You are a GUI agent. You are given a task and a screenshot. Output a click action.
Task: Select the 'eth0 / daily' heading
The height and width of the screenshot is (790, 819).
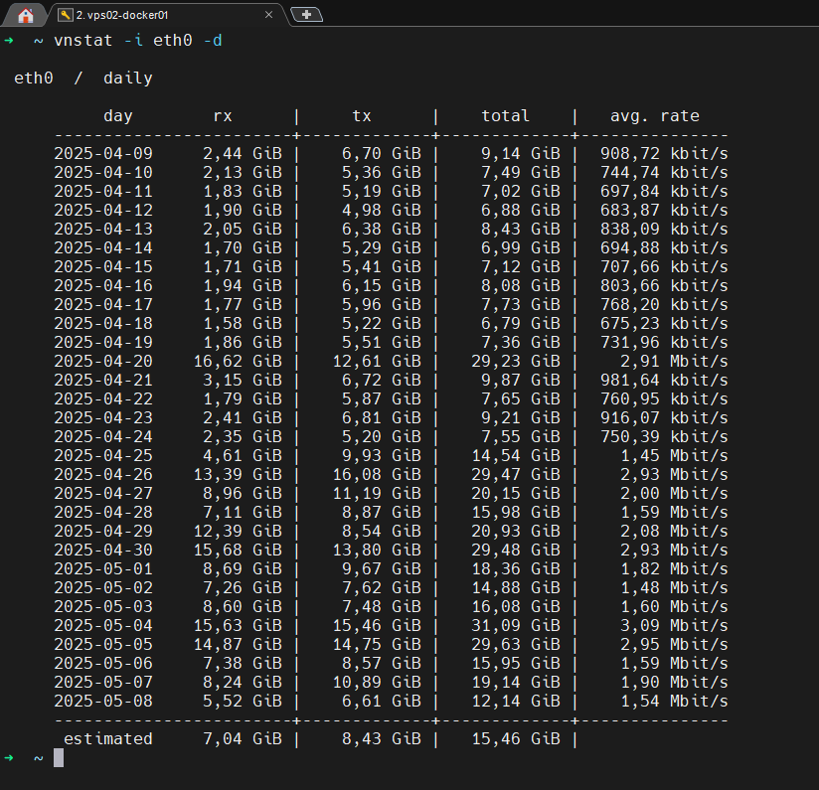[x=83, y=79]
